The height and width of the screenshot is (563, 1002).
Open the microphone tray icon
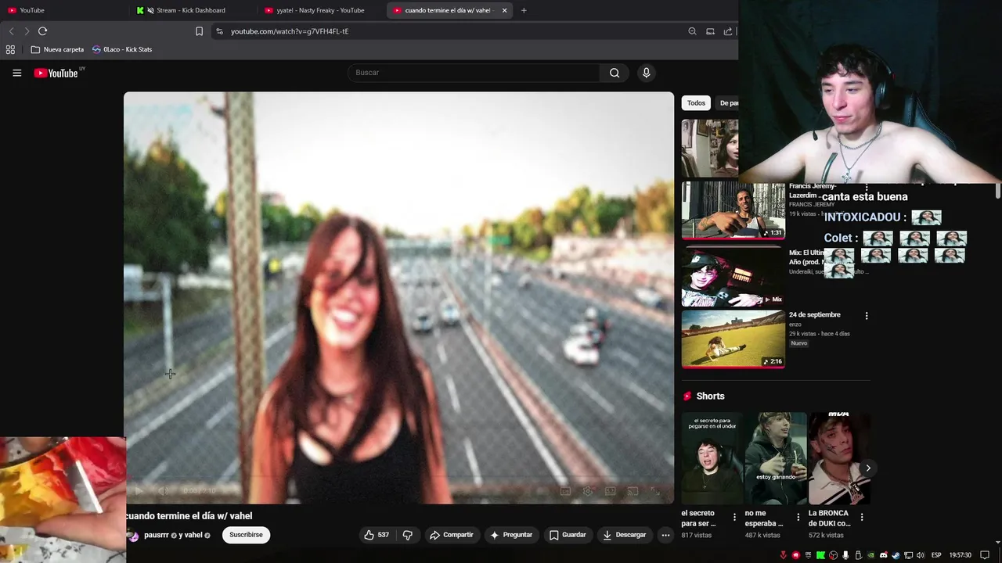click(845, 555)
